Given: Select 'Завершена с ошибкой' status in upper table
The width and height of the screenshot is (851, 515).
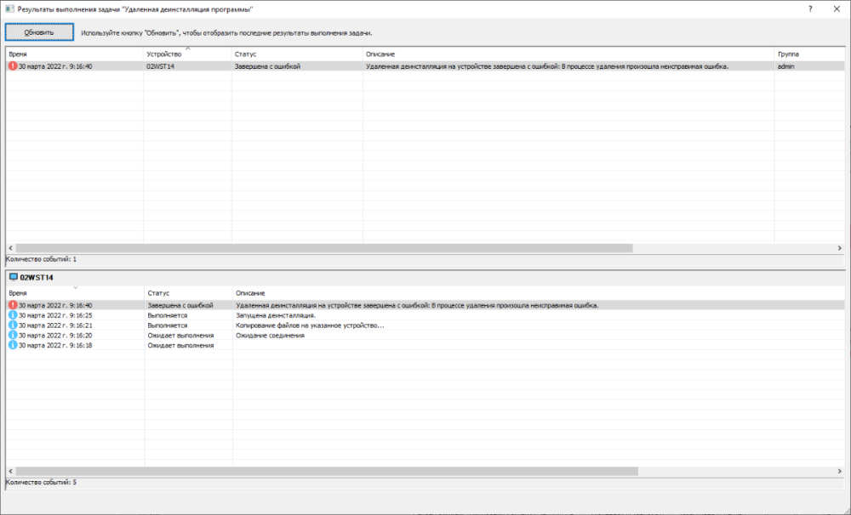Looking at the screenshot, I should click(x=267, y=66).
